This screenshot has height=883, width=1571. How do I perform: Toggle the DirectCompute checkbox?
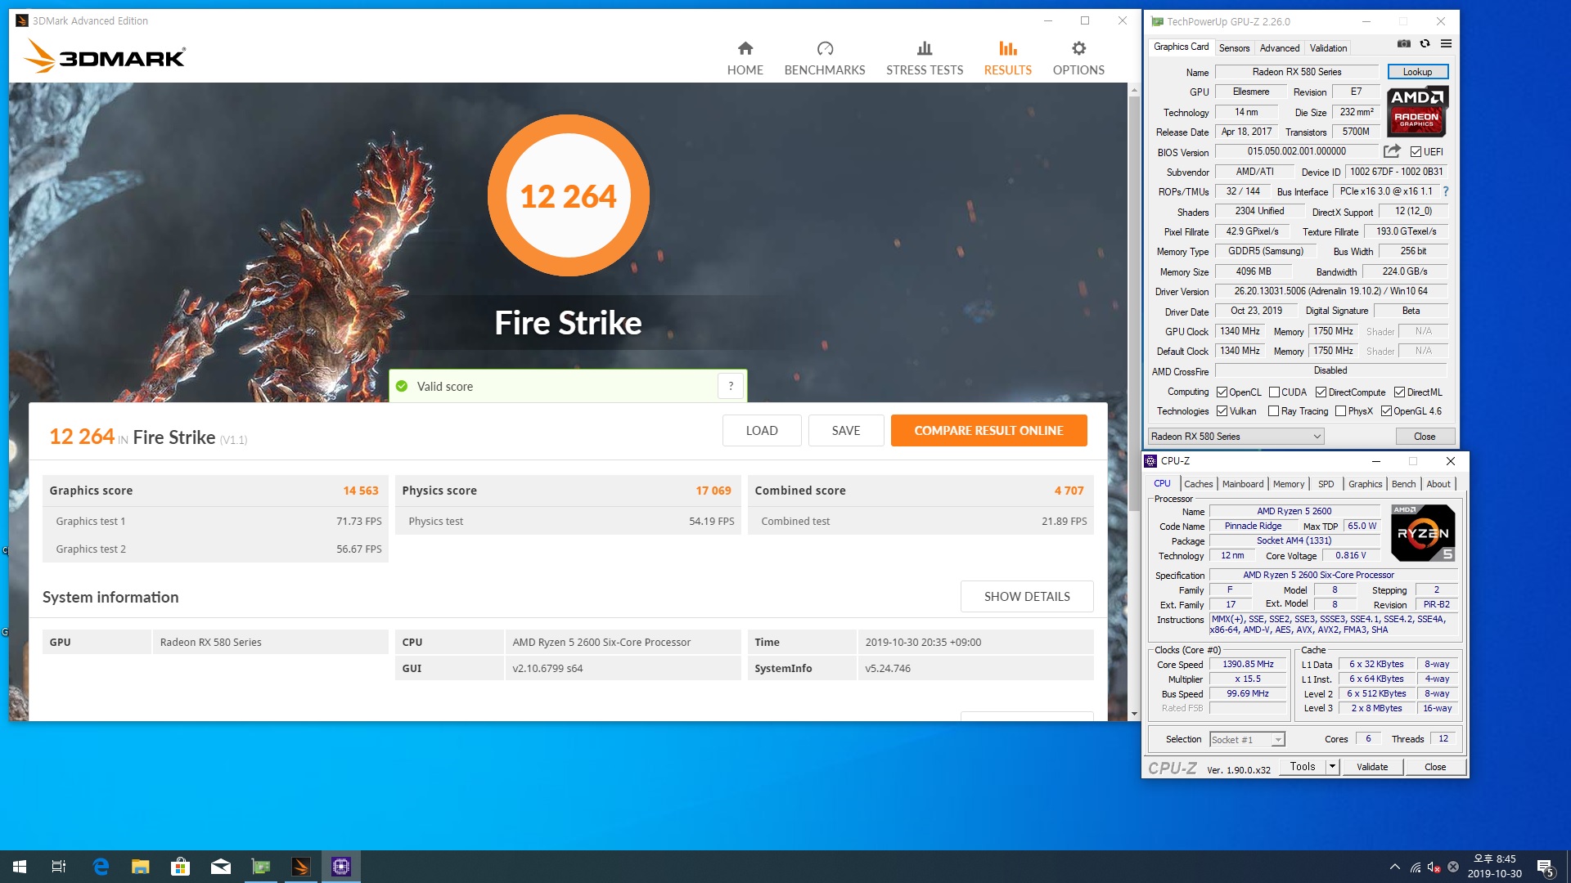(1321, 392)
